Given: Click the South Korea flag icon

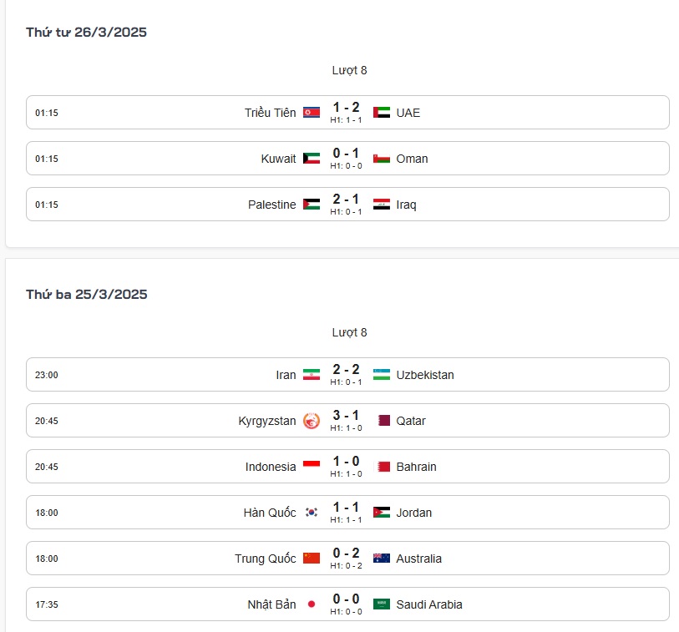Looking at the screenshot, I should 312,513.
